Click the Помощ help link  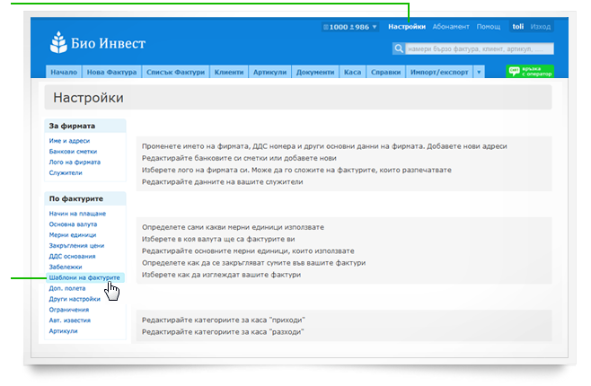click(488, 27)
